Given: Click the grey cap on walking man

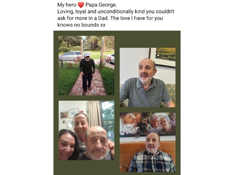Looking at the screenshot, I should pos(87,54).
